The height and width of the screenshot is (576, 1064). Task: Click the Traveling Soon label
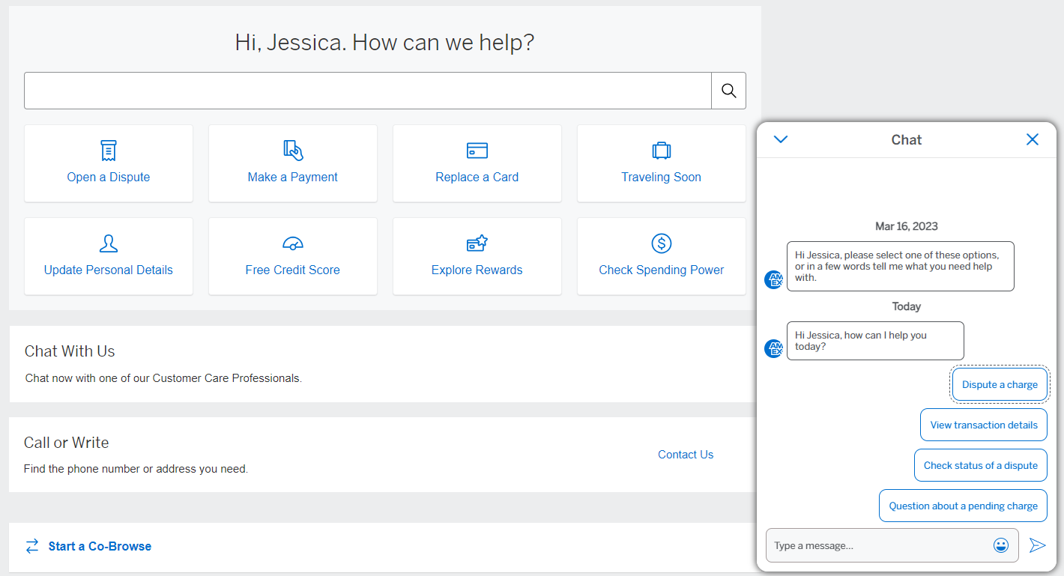coord(662,178)
